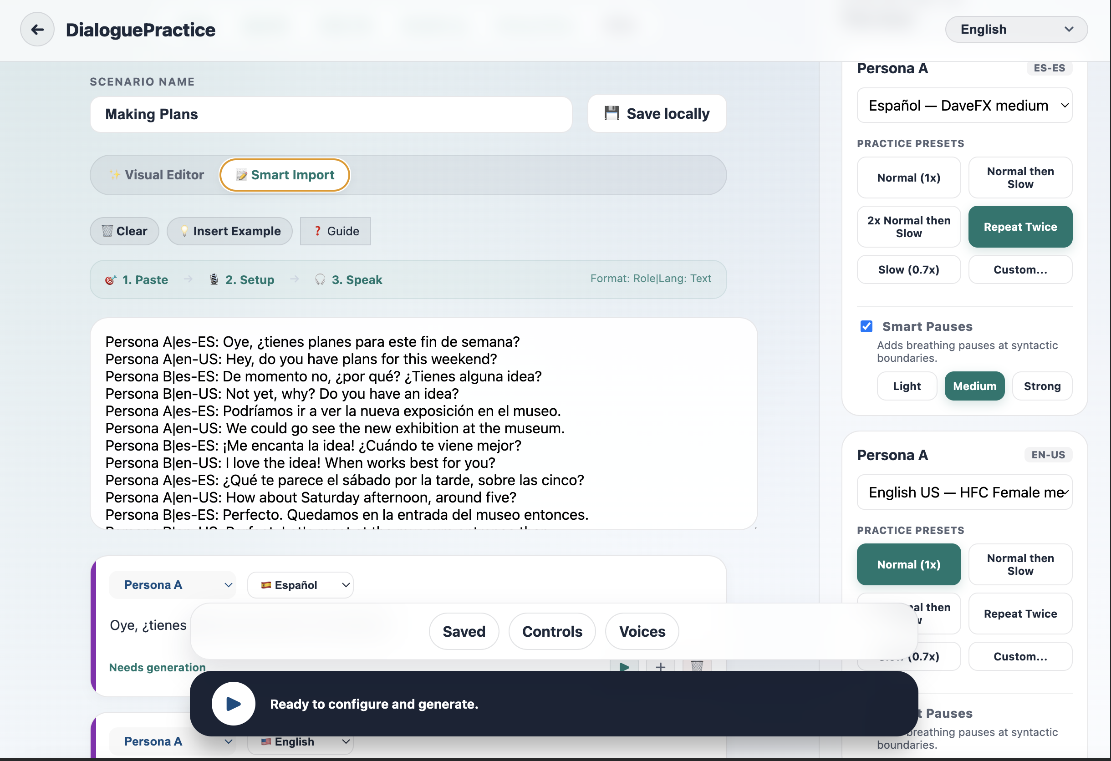Image resolution: width=1111 pixels, height=761 pixels.
Task: Open the English US — HFC Female voice dropdown
Action: [964, 492]
